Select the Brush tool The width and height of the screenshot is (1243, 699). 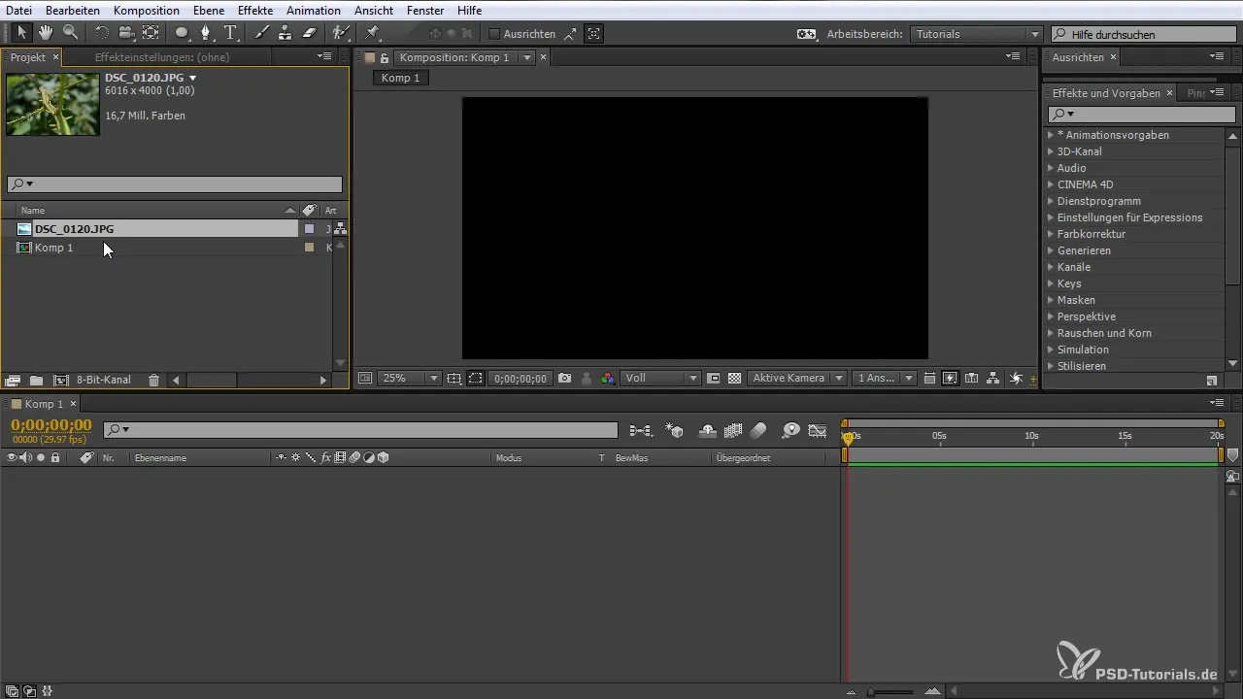pyautogui.click(x=261, y=33)
